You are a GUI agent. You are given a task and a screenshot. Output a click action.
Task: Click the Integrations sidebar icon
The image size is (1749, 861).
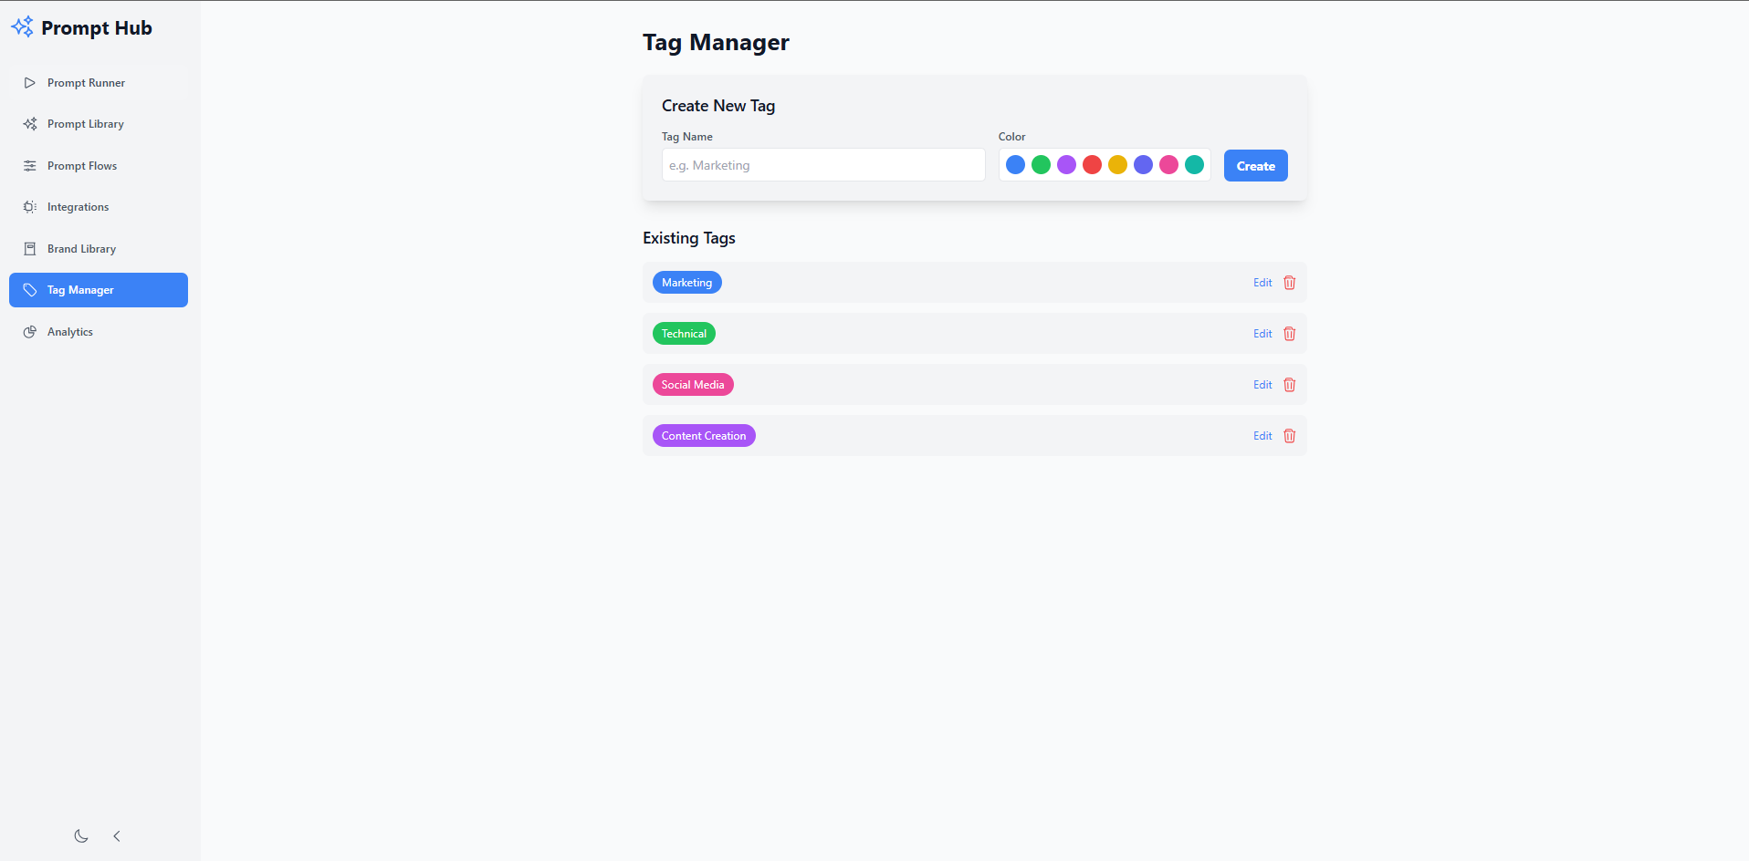30,207
